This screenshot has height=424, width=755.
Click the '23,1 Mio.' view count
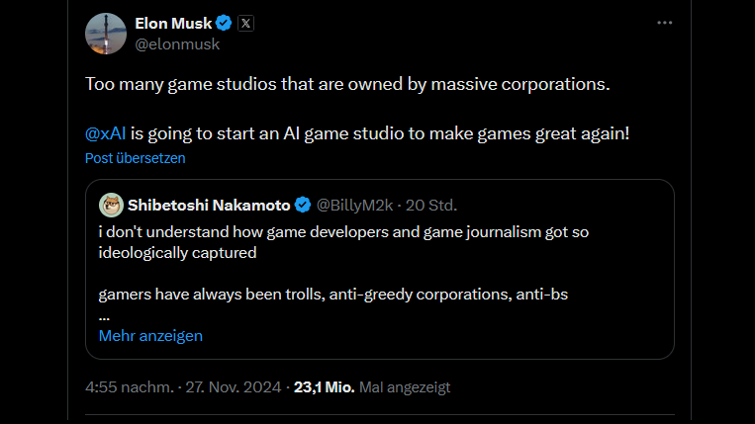coord(325,387)
